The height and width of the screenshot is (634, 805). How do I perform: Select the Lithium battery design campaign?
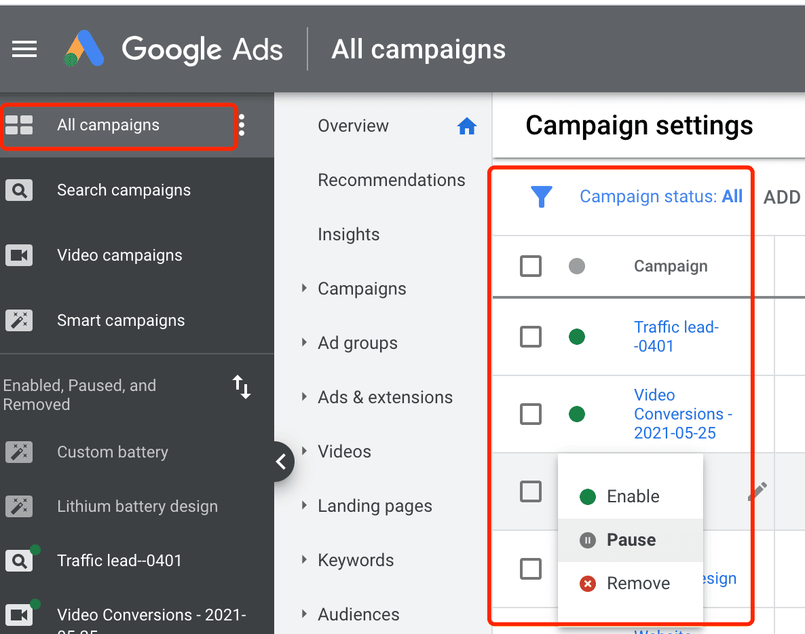click(137, 506)
